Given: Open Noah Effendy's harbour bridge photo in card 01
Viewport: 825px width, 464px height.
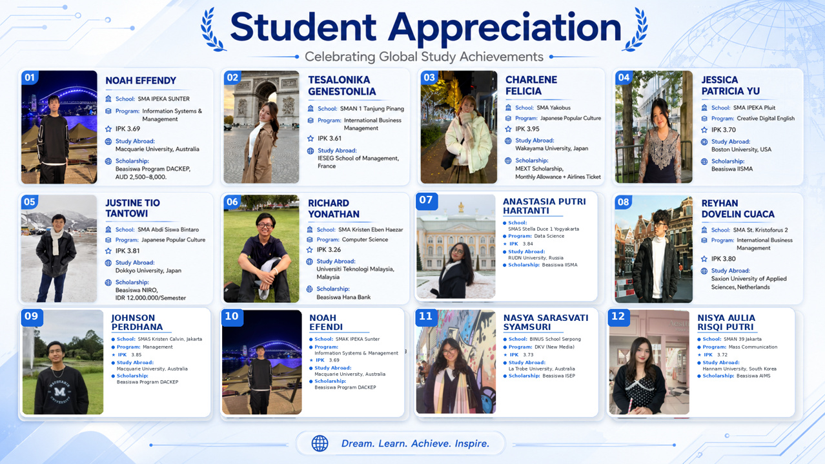Looking at the screenshot, I should click(59, 127).
